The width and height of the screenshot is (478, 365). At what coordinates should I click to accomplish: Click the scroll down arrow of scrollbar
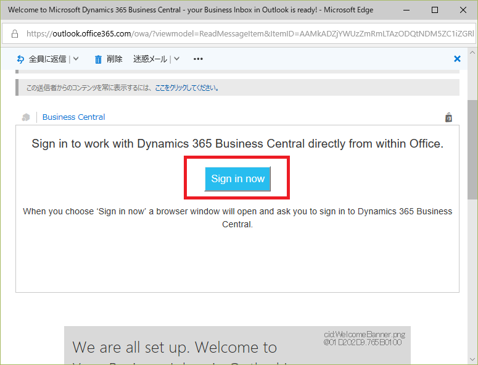coord(472,359)
